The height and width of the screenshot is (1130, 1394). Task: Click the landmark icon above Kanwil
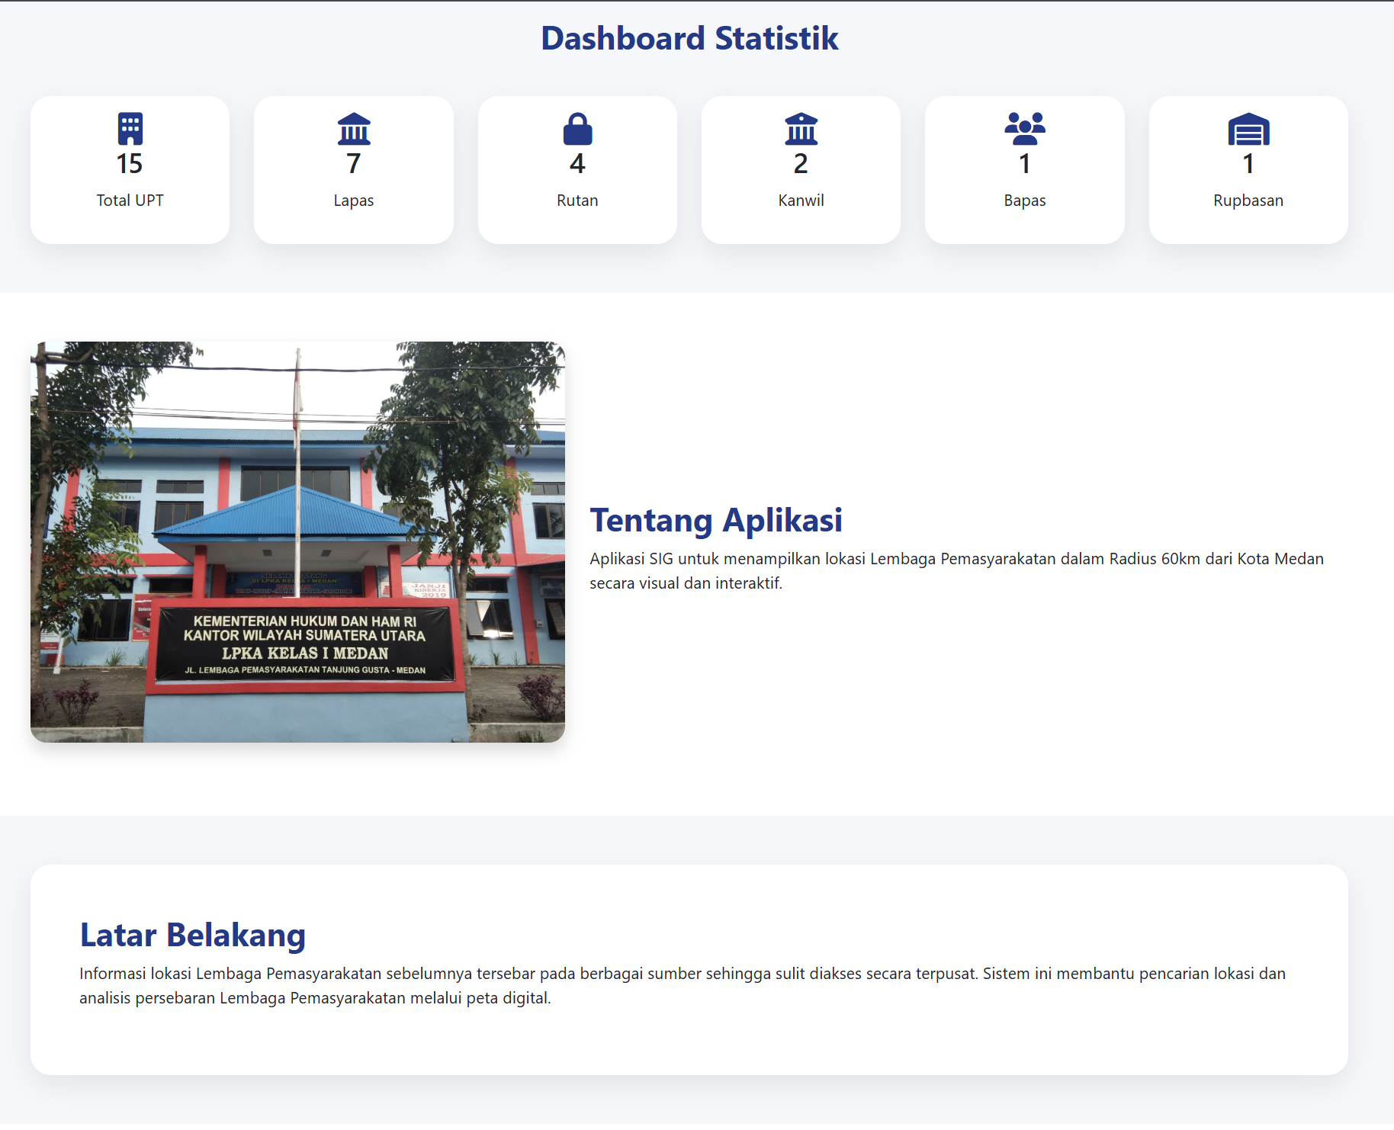(801, 129)
